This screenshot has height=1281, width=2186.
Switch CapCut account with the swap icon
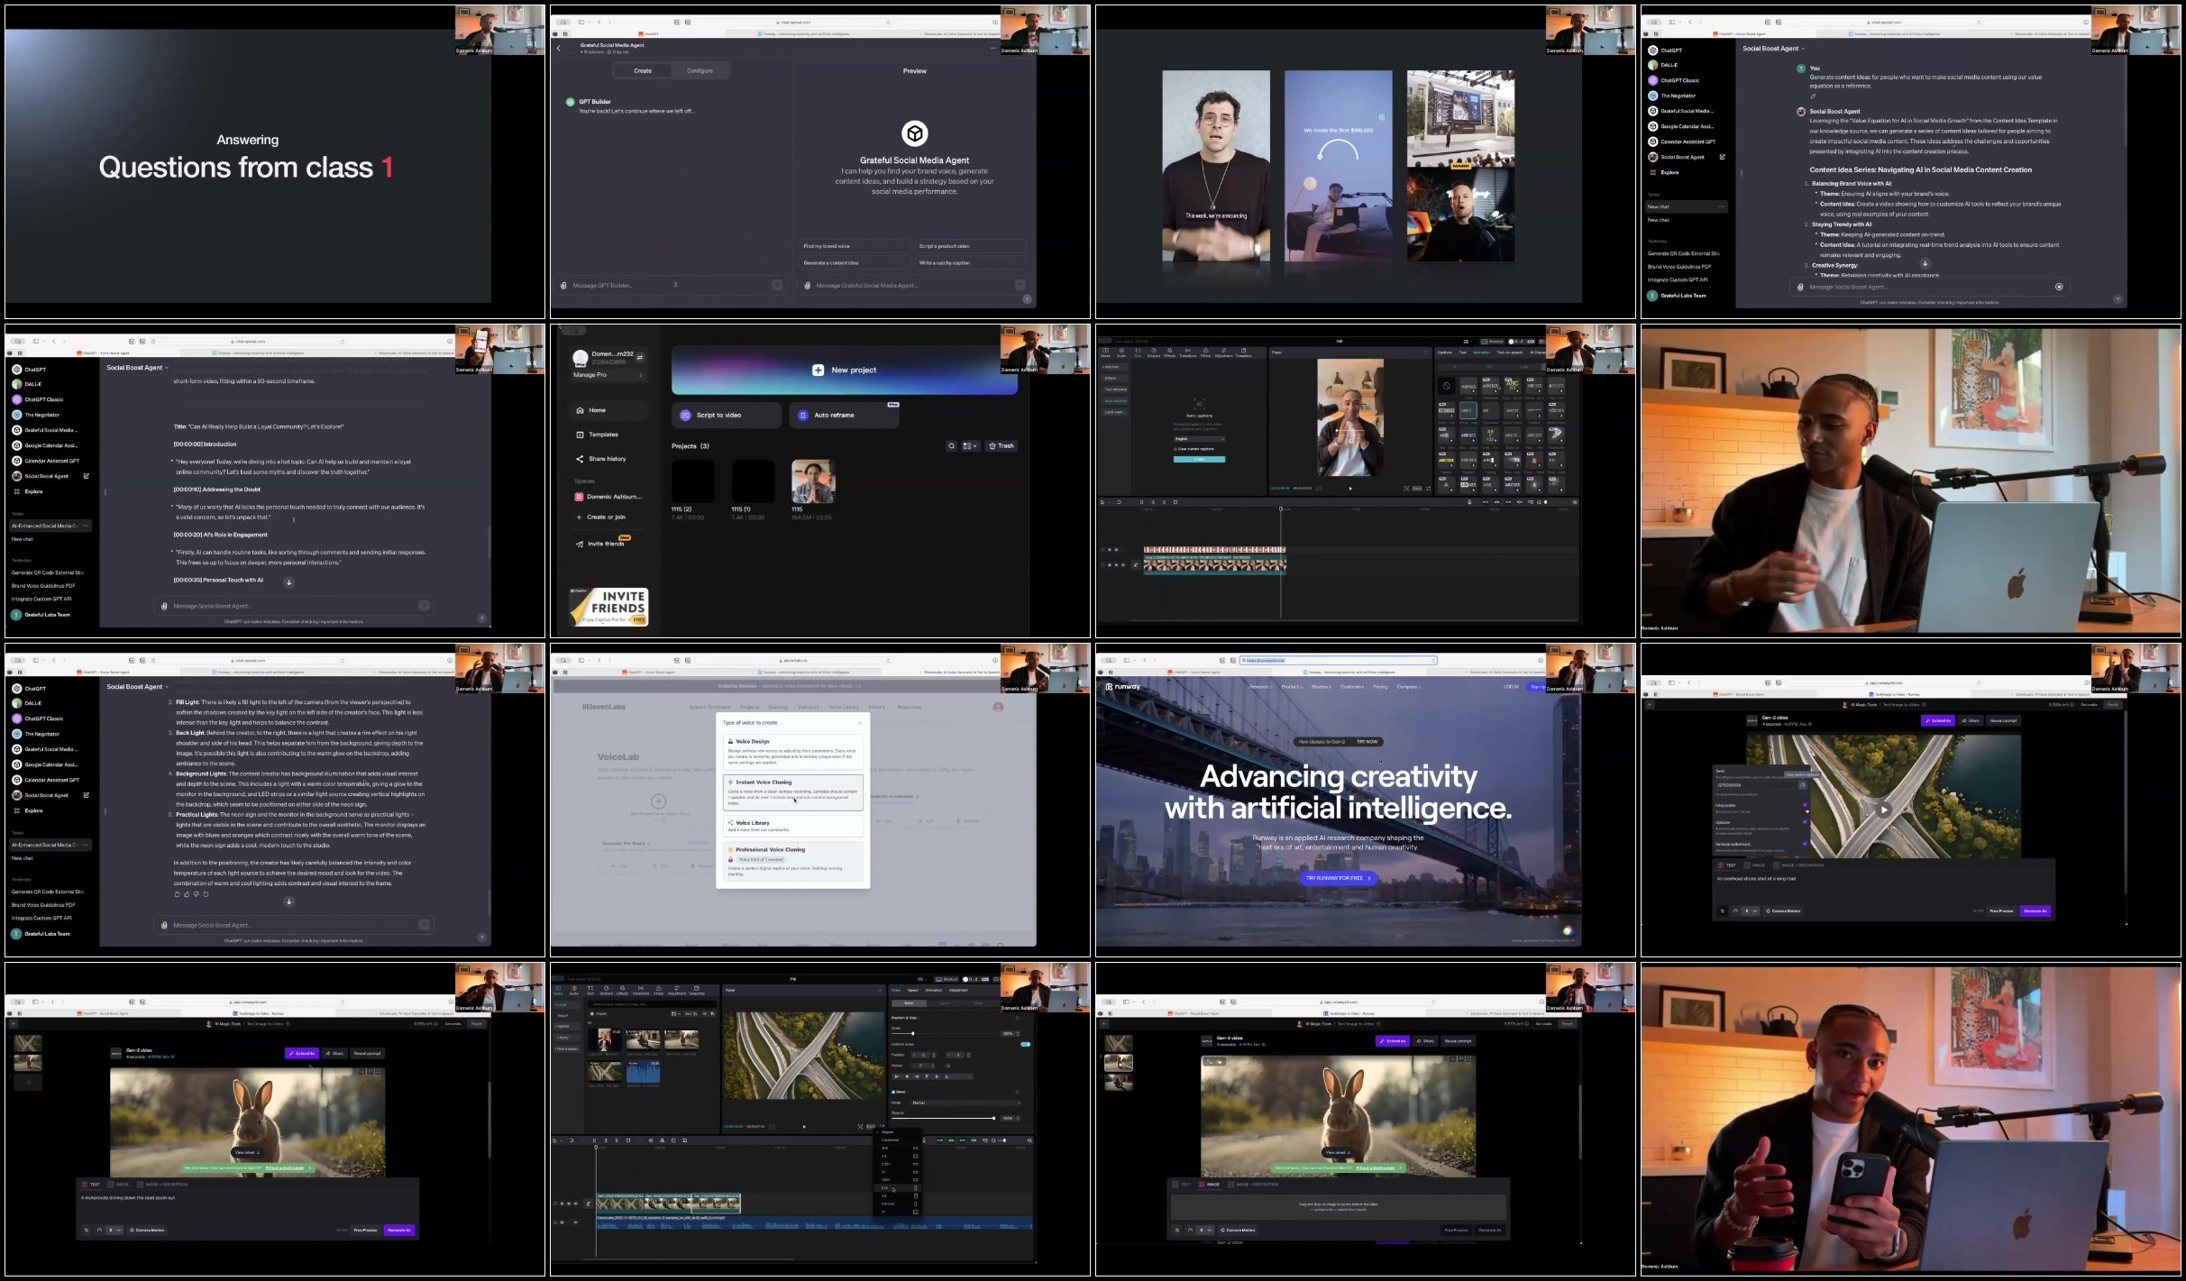639,357
